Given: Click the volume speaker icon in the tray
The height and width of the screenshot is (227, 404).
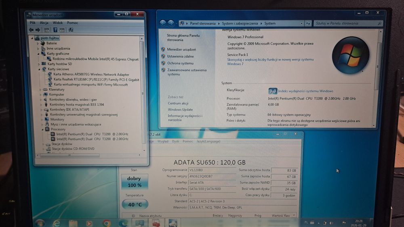Looking at the screenshot, I should pyautogui.click(x=331, y=223).
